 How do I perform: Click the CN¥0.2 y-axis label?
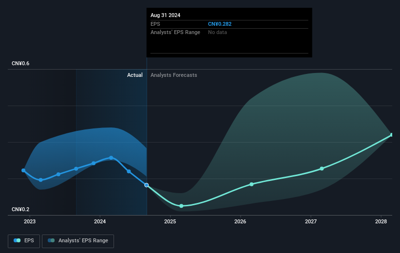click(x=20, y=209)
